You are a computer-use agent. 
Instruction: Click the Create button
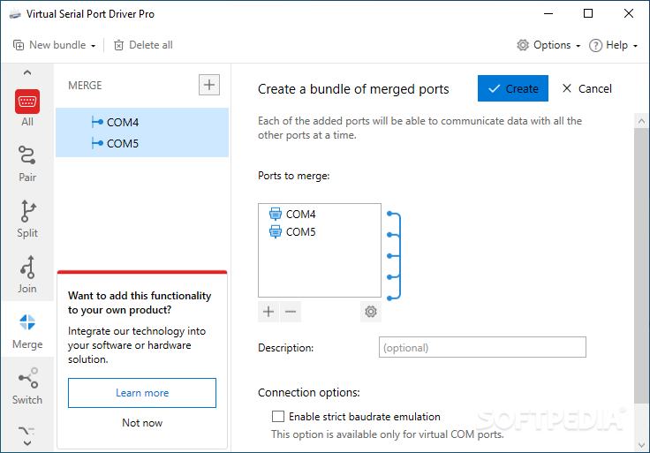513,88
